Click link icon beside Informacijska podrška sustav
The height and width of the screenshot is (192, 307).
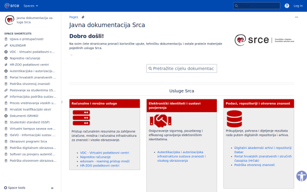6,97
